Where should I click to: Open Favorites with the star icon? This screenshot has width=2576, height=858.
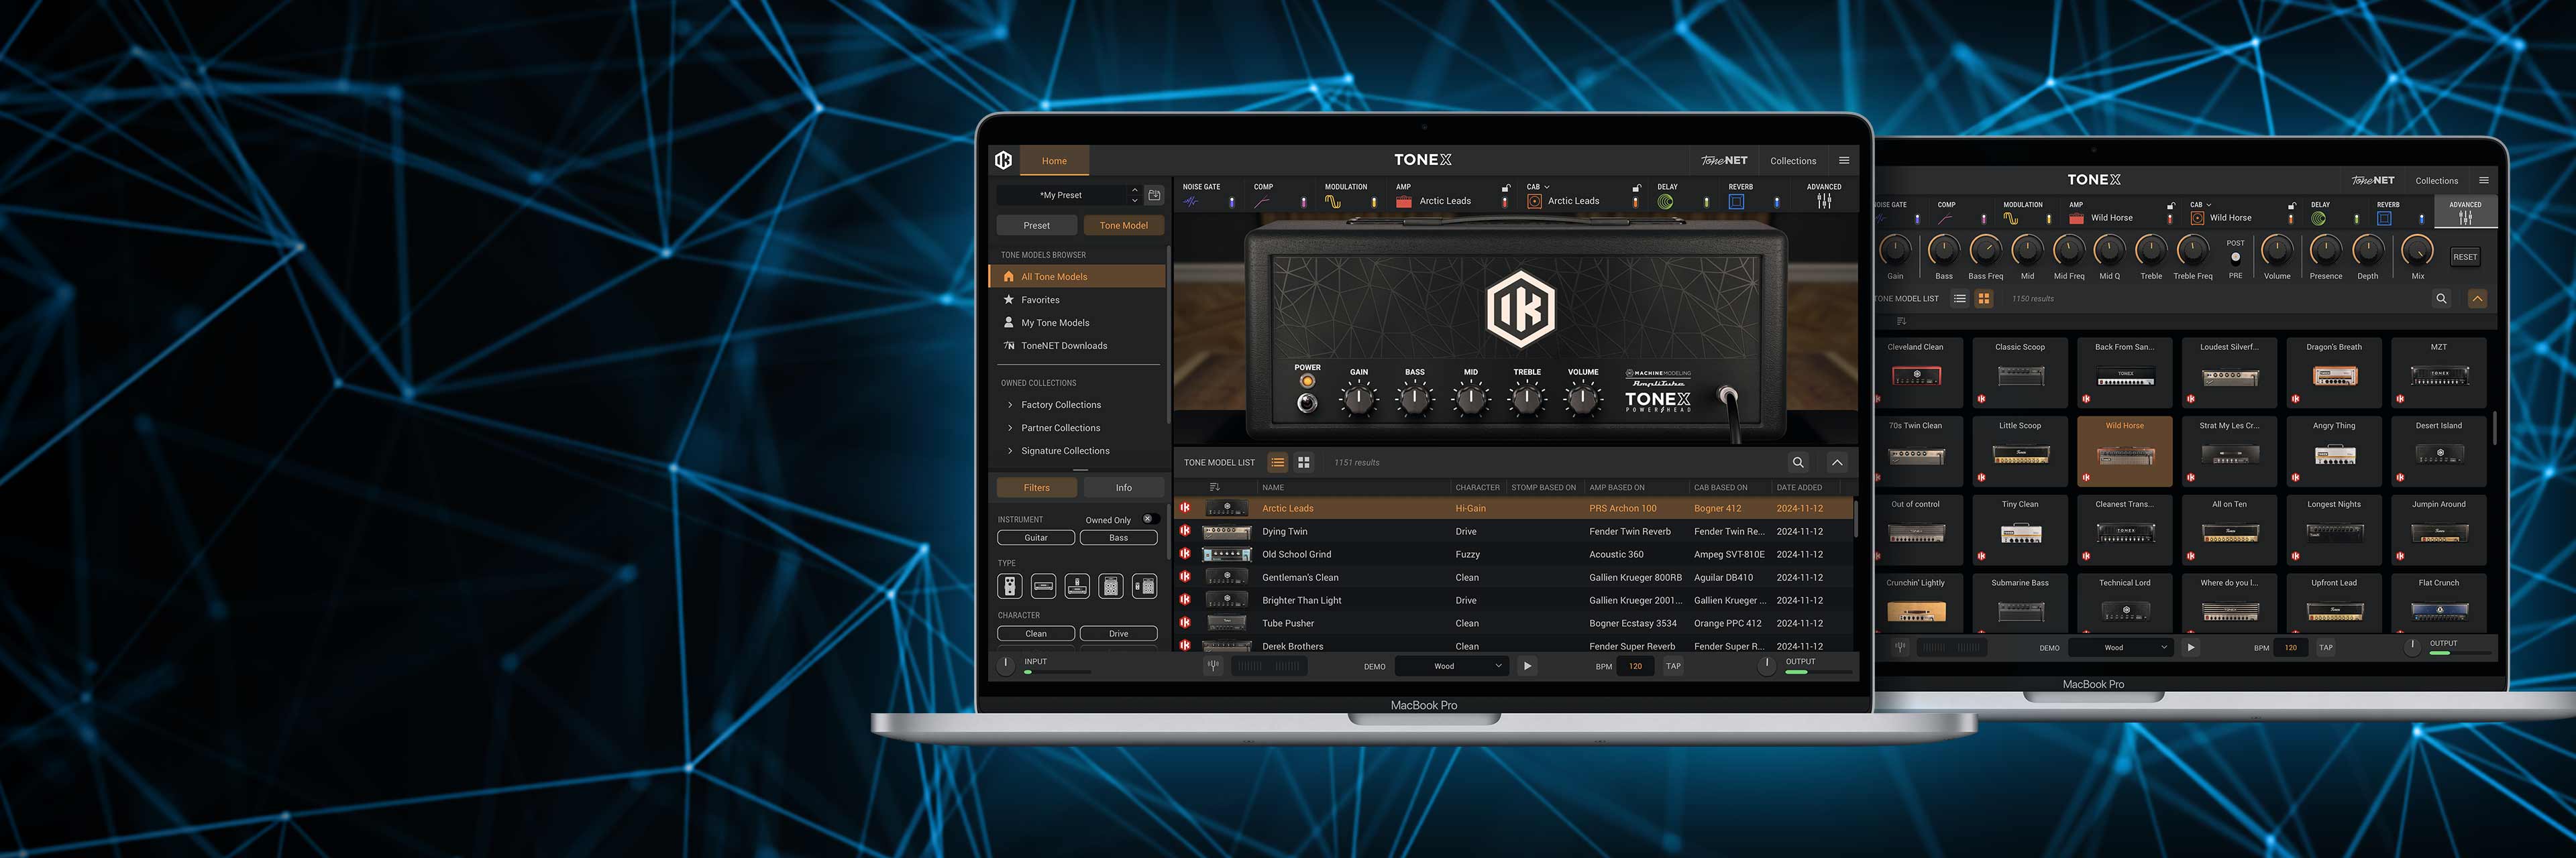pyautogui.click(x=1040, y=300)
